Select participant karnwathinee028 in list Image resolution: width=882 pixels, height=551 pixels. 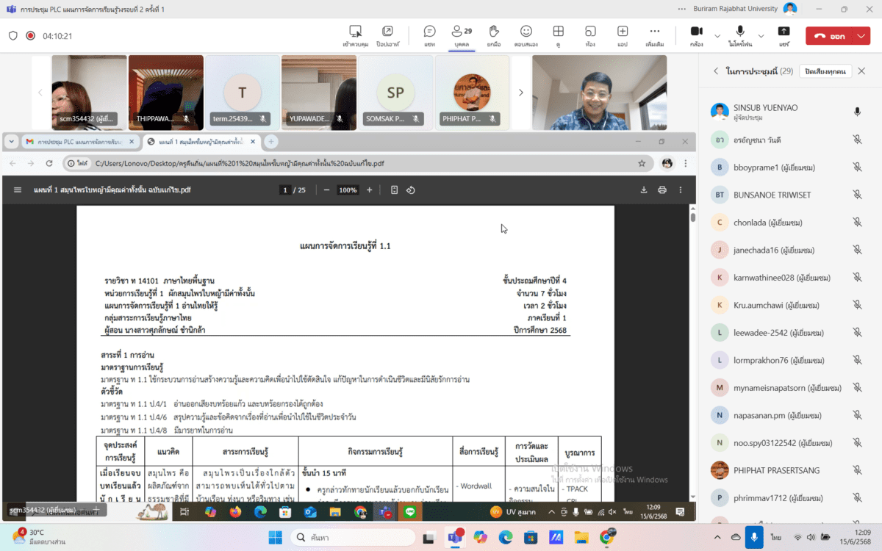pyautogui.click(x=787, y=277)
